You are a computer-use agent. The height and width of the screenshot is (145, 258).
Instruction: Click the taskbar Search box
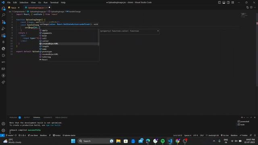[x=96, y=141]
